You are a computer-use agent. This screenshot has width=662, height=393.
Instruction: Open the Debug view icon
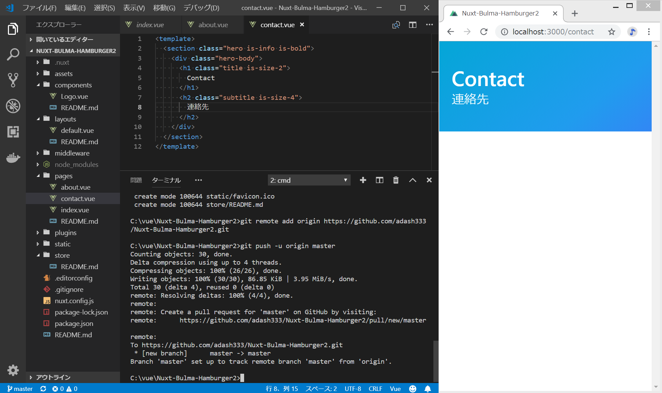(13, 106)
